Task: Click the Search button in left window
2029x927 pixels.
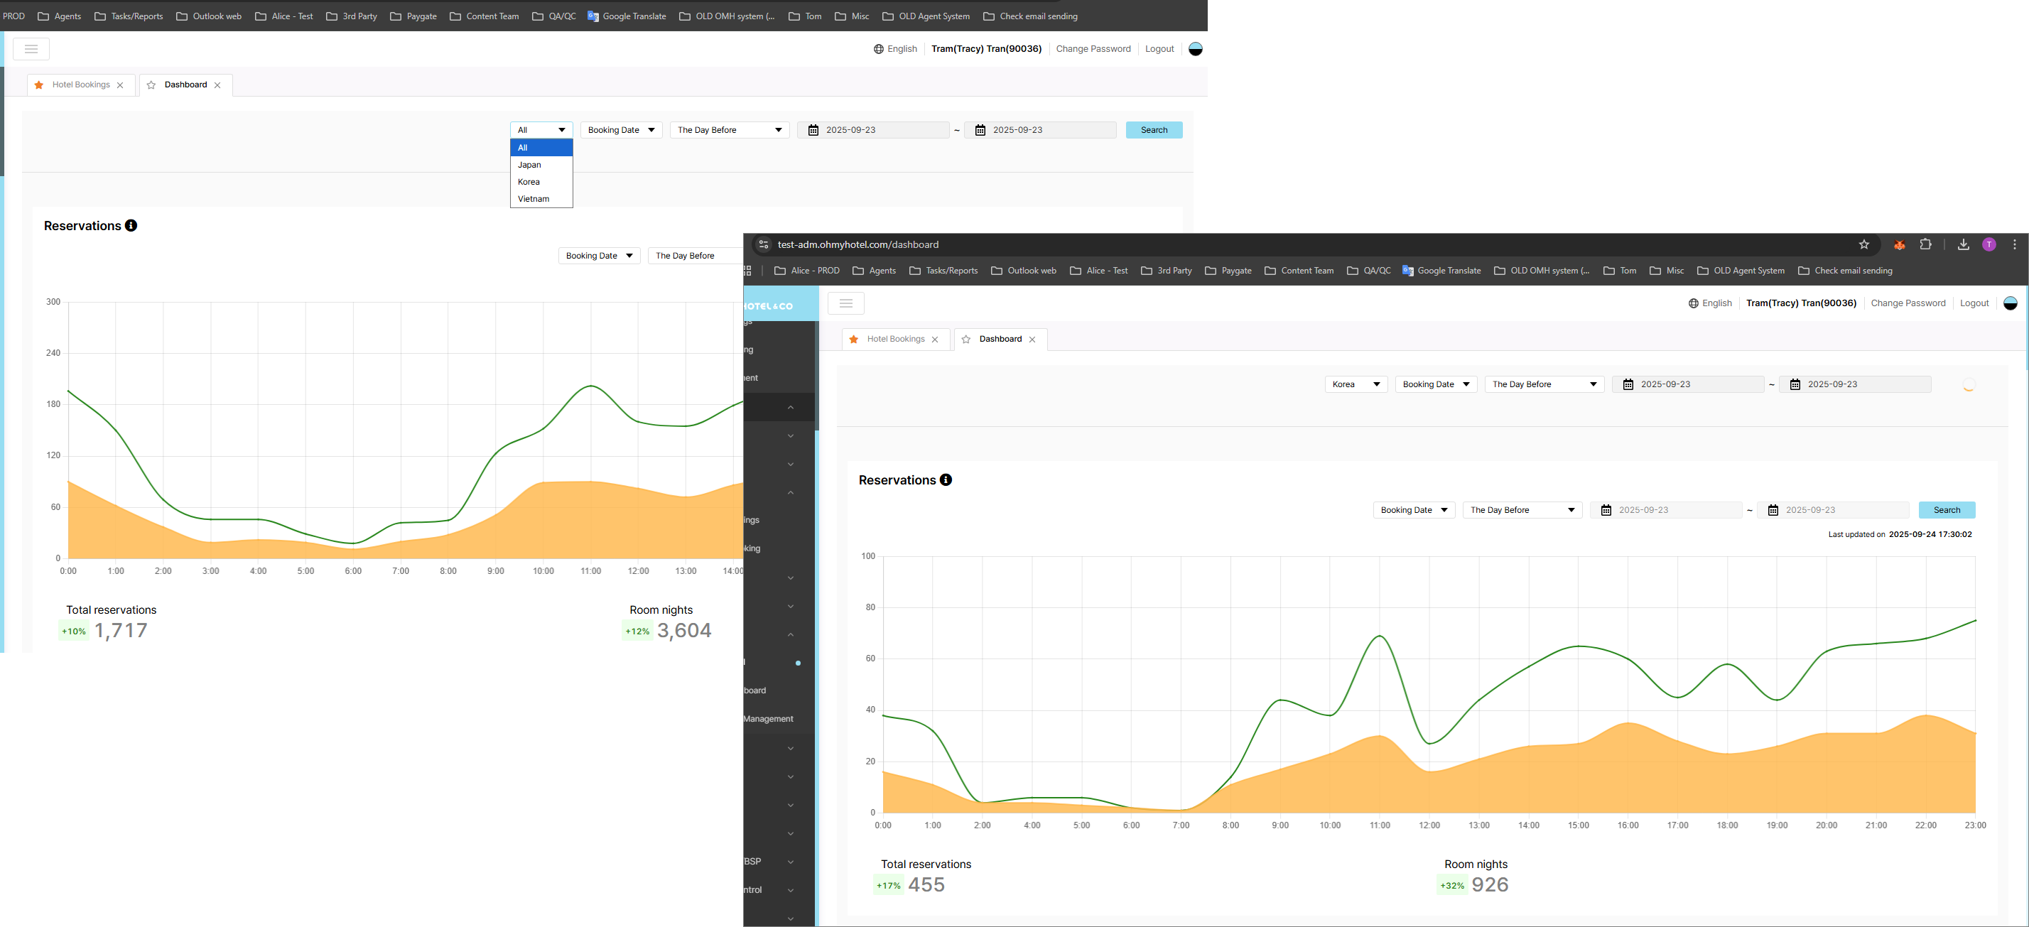Action: [x=1153, y=130]
